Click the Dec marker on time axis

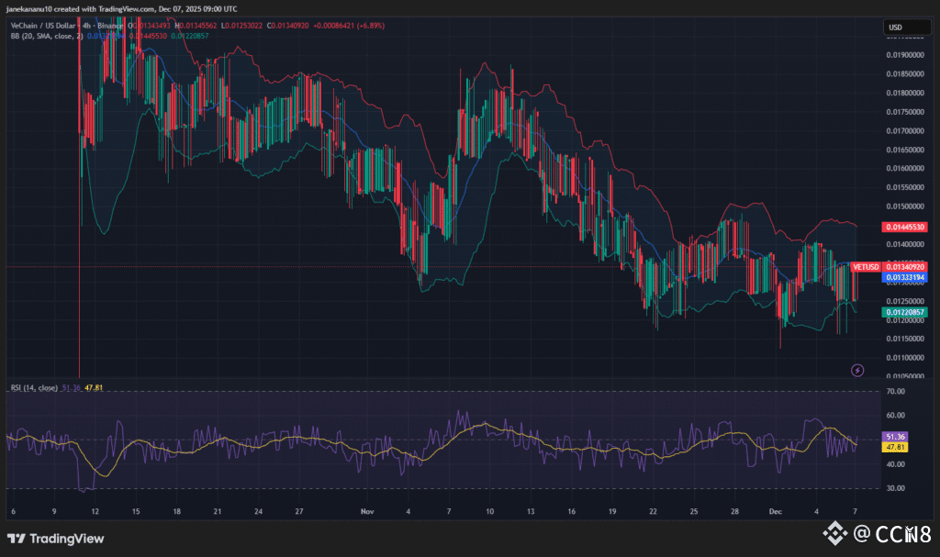[774, 510]
